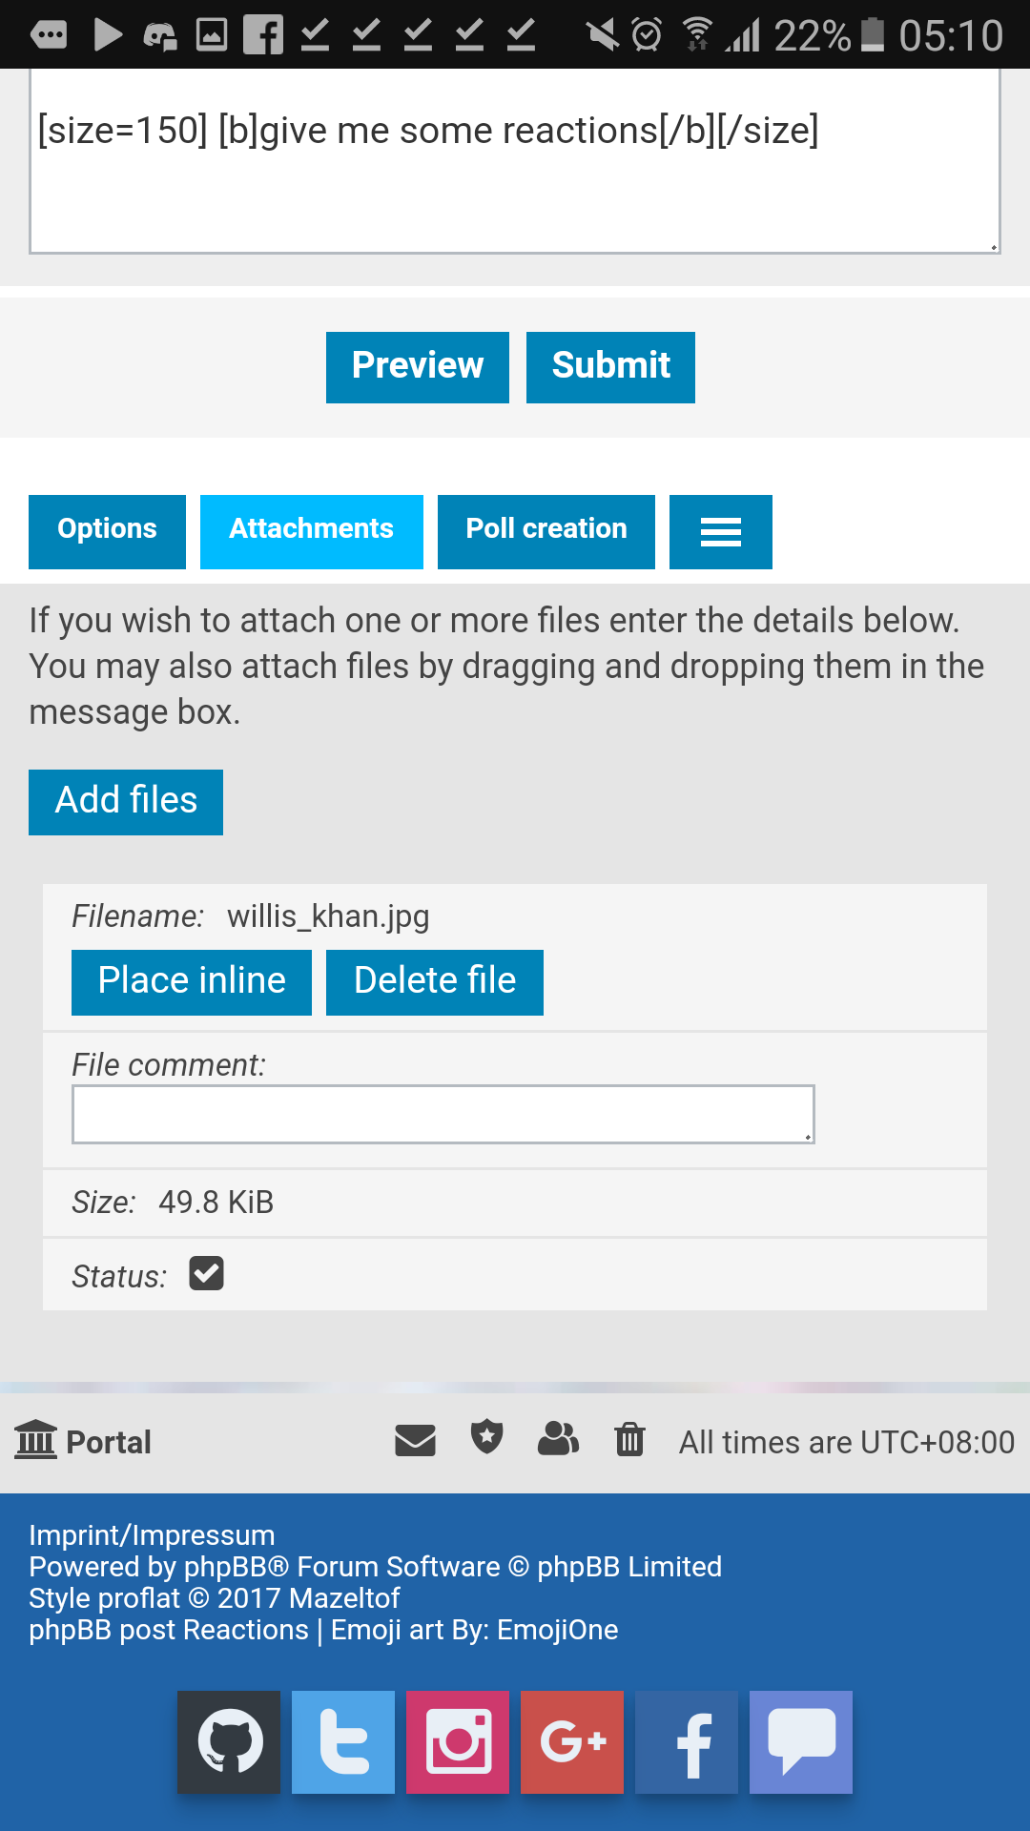Image resolution: width=1030 pixels, height=1831 pixels.
Task: Open the Twitter social icon
Action: click(343, 1742)
